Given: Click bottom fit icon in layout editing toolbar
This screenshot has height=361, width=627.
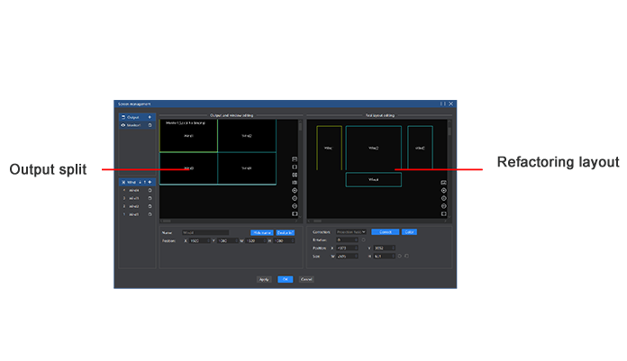Looking at the screenshot, I should (x=443, y=213).
